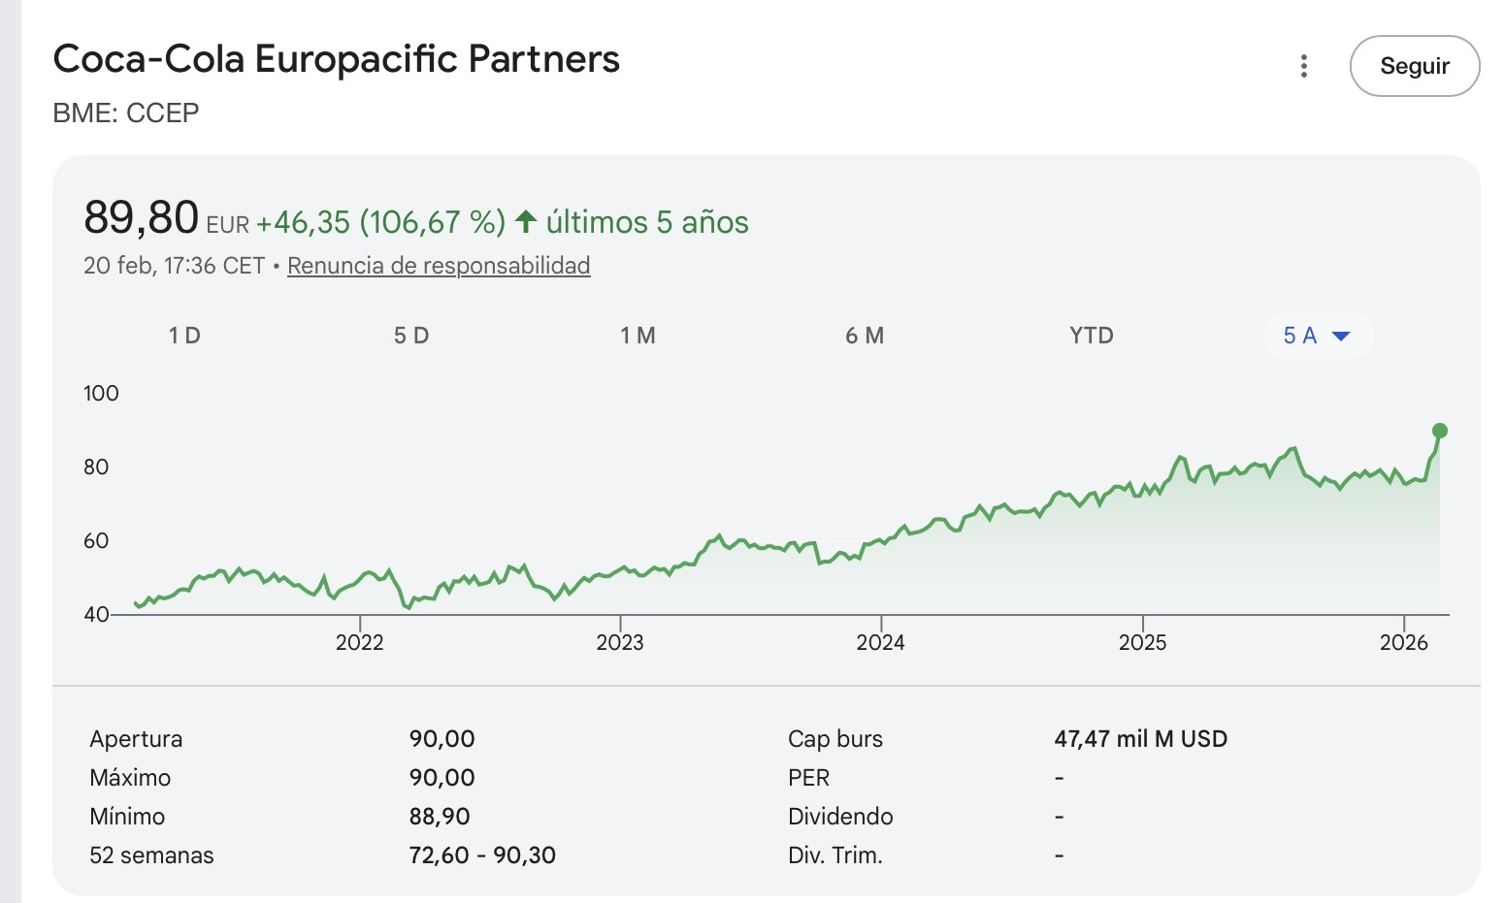
Task: Open the three-dot more options menu
Action: [1303, 66]
